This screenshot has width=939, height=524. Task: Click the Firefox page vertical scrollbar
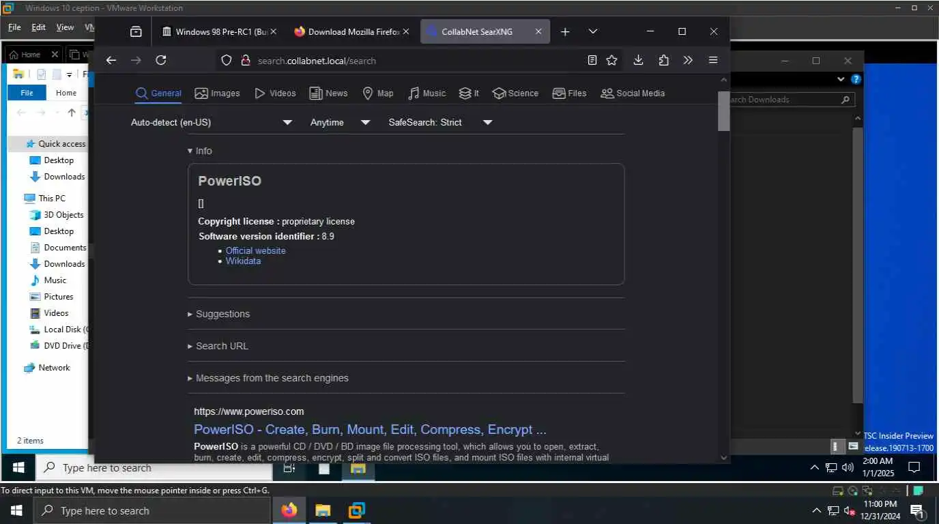tap(723, 111)
